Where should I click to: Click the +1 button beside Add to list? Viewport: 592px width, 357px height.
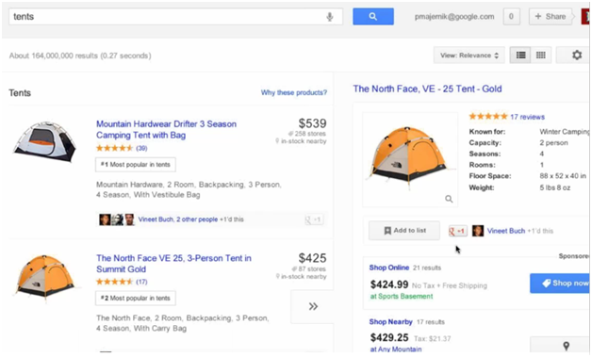tap(457, 231)
